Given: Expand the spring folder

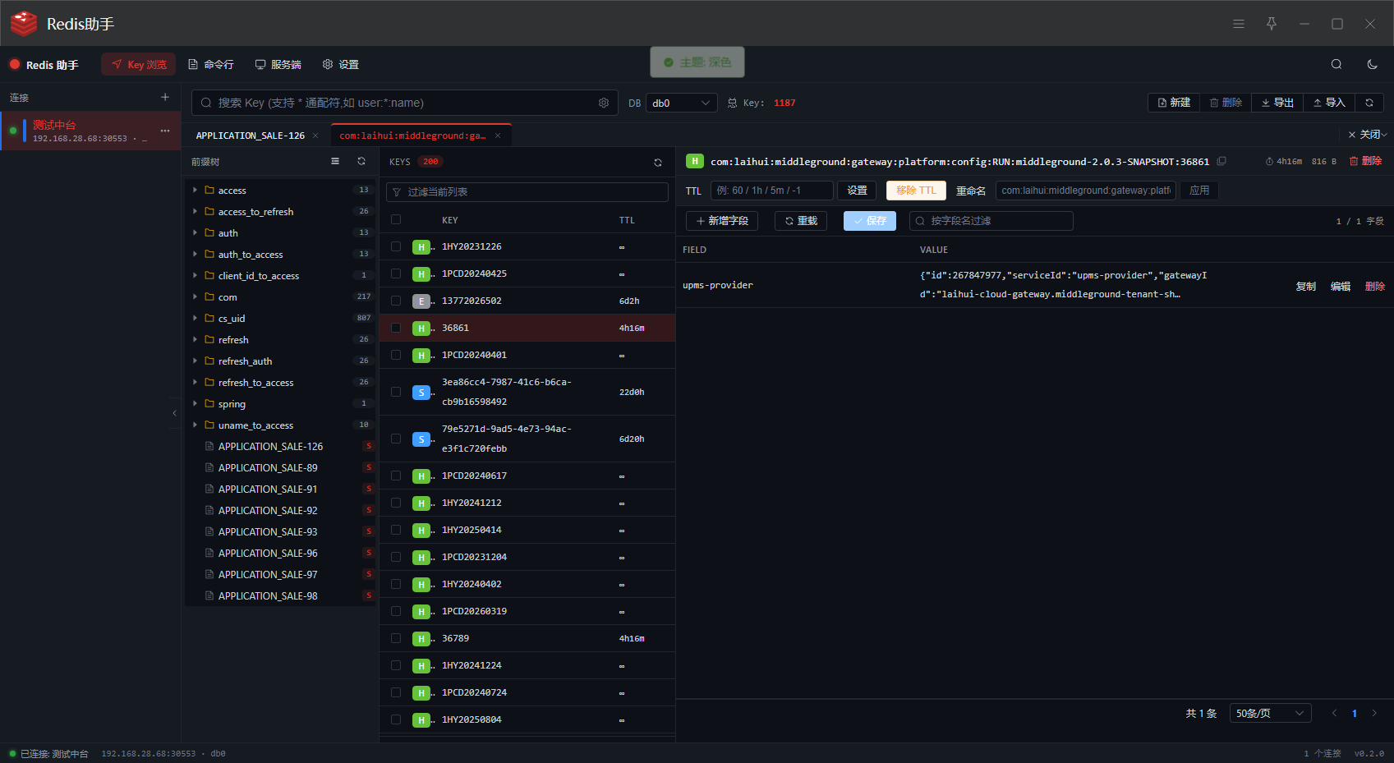Looking at the screenshot, I should coord(196,403).
